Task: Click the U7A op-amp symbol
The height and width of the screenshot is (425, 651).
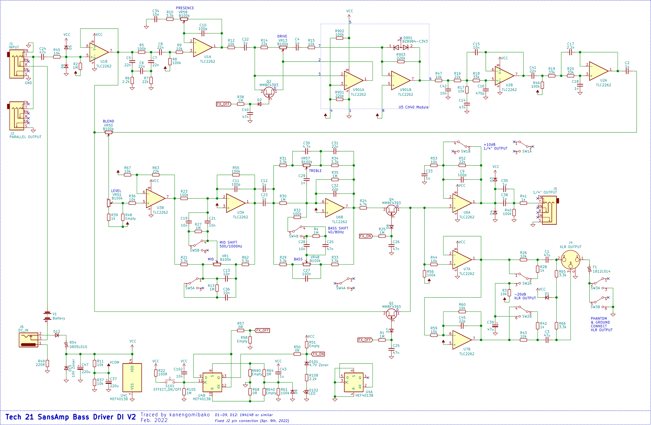Action: 462,260
